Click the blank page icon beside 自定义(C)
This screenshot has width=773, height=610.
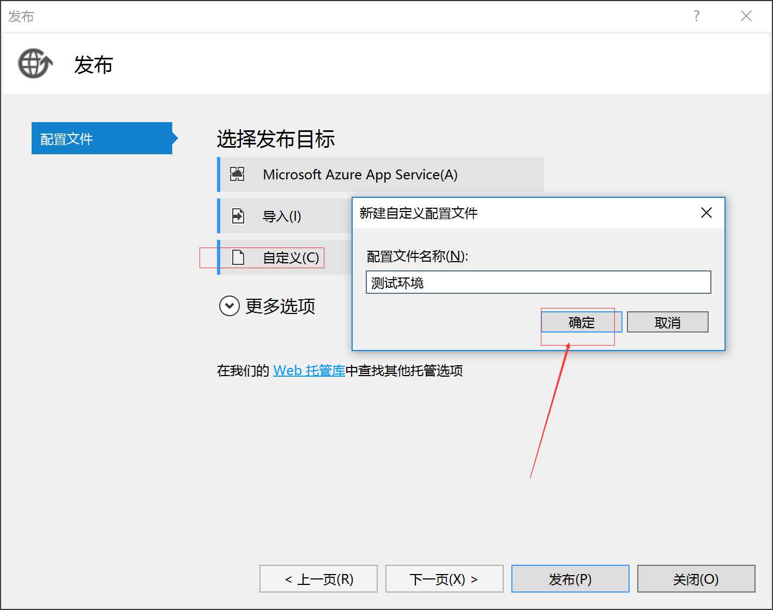[x=238, y=257]
